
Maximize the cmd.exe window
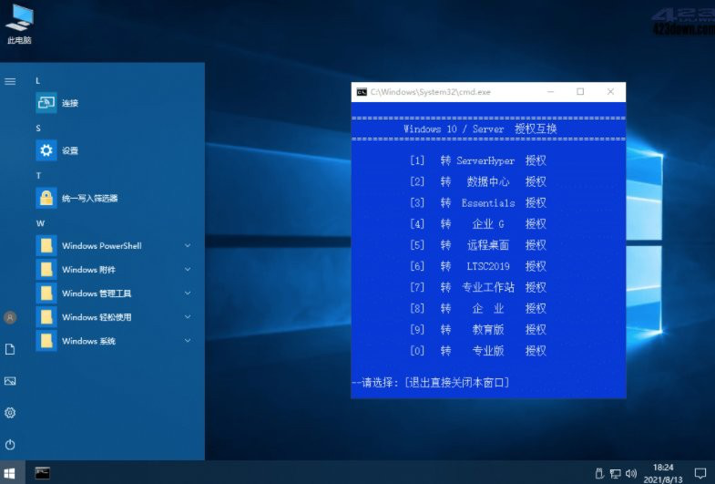(x=580, y=92)
